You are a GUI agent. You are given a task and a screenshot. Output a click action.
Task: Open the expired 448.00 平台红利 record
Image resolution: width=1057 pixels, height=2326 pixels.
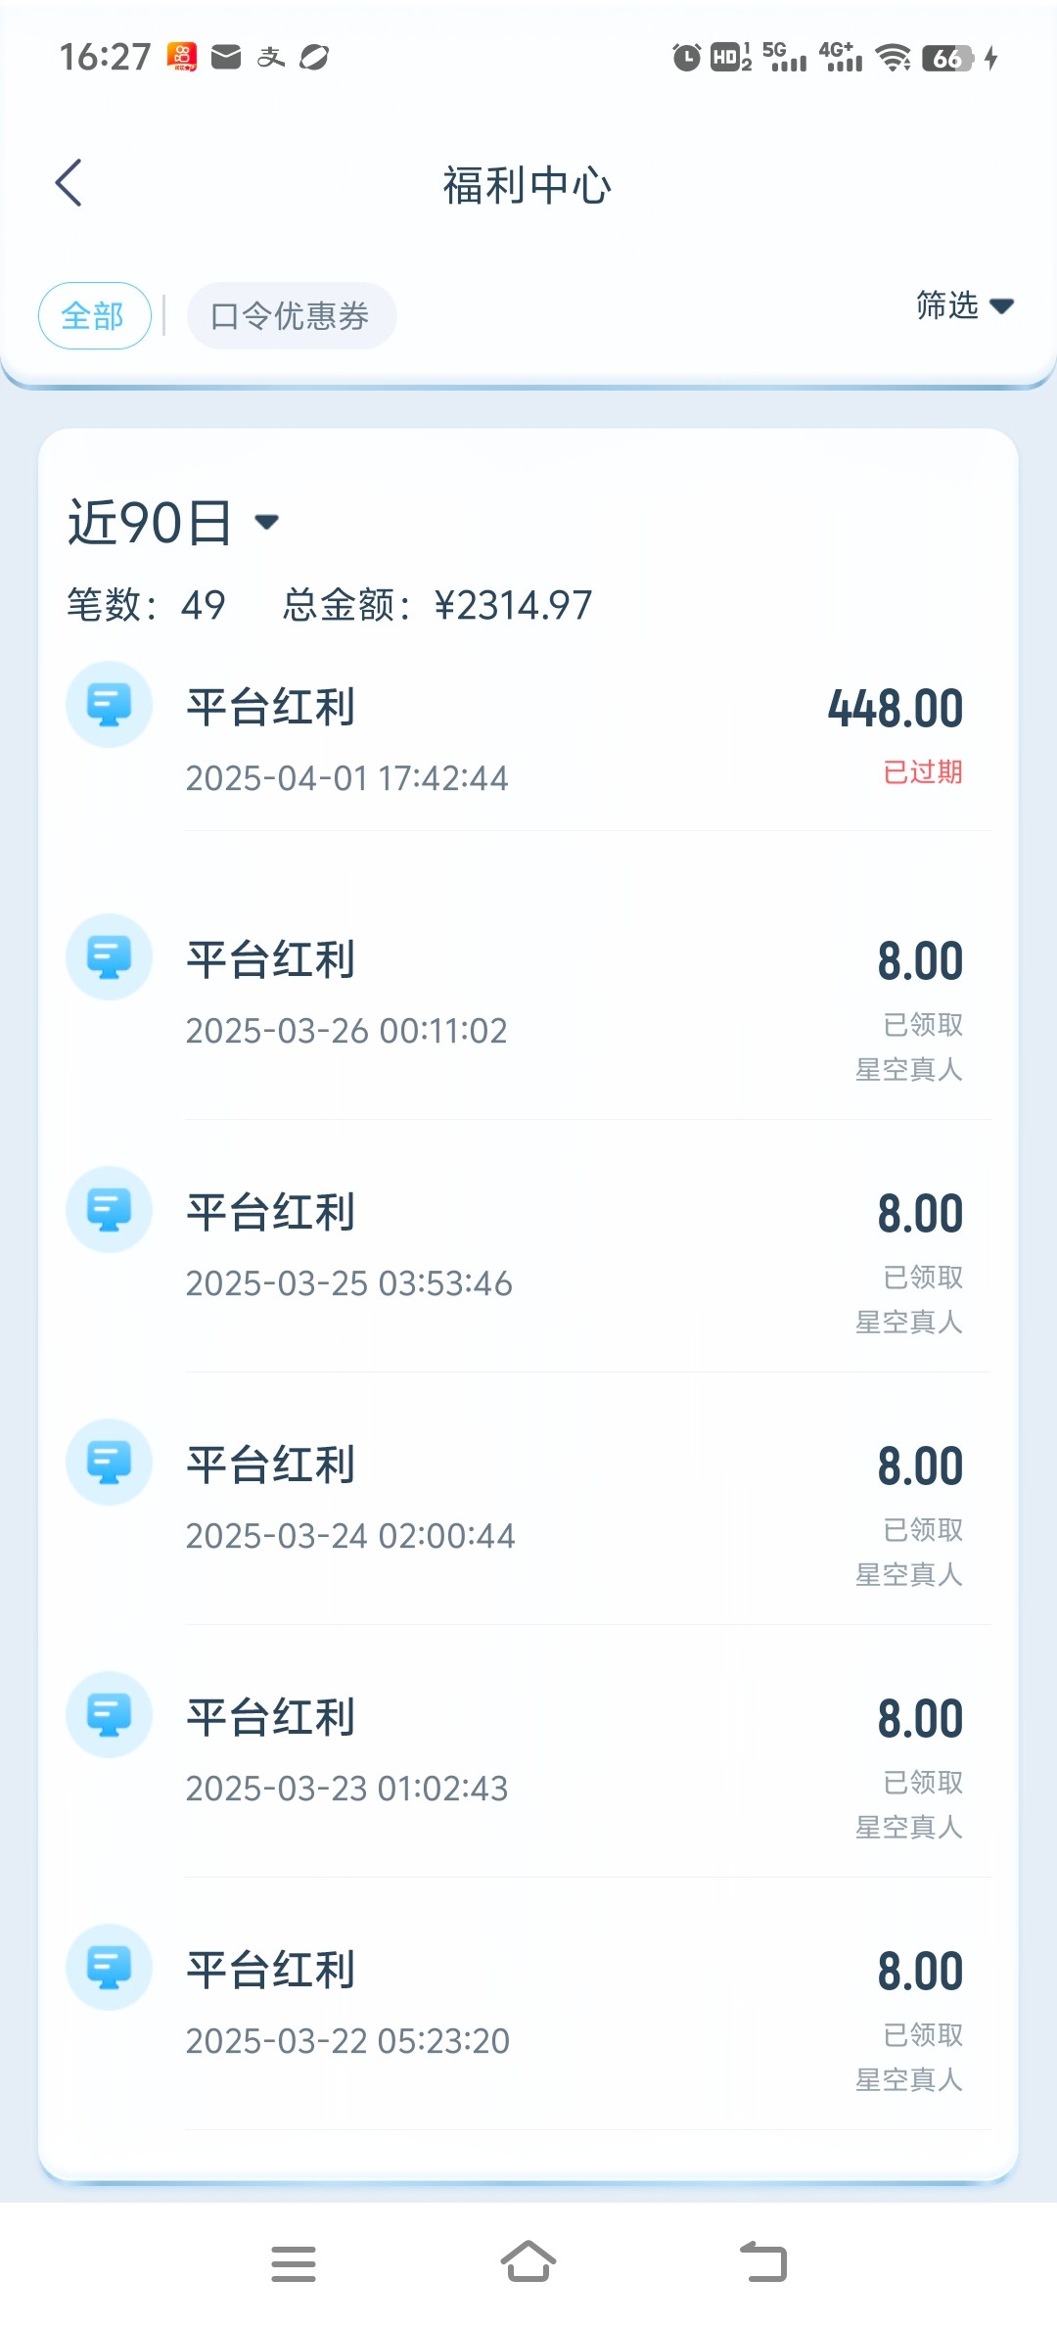(x=528, y=739)
